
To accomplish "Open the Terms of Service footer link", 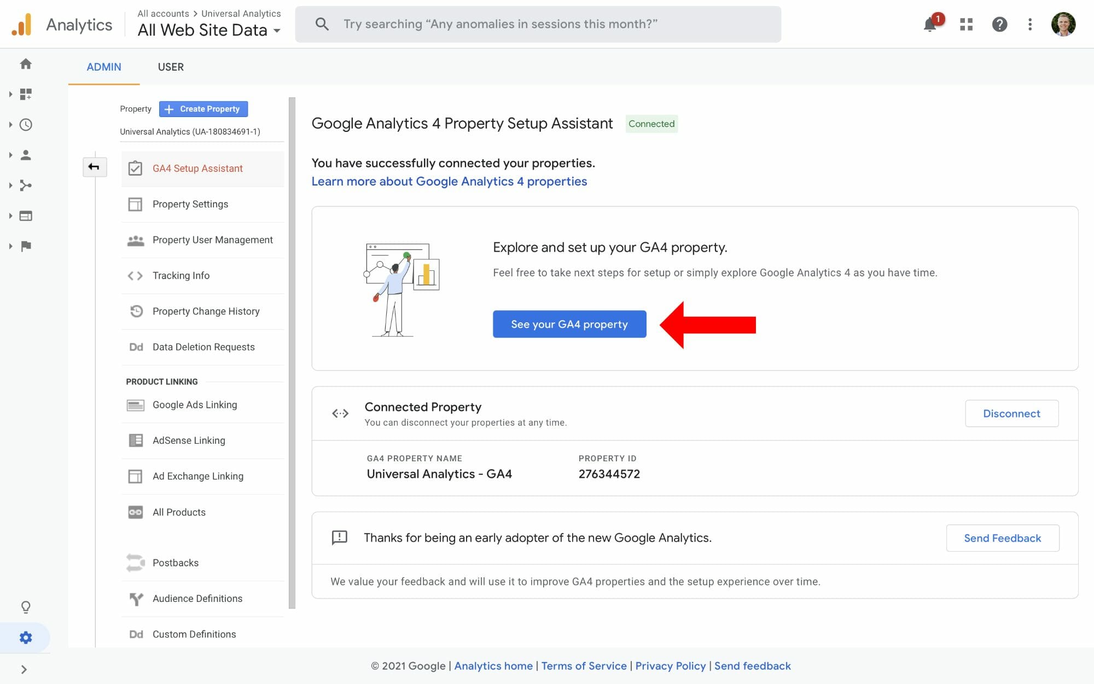I will pos(584,666).
